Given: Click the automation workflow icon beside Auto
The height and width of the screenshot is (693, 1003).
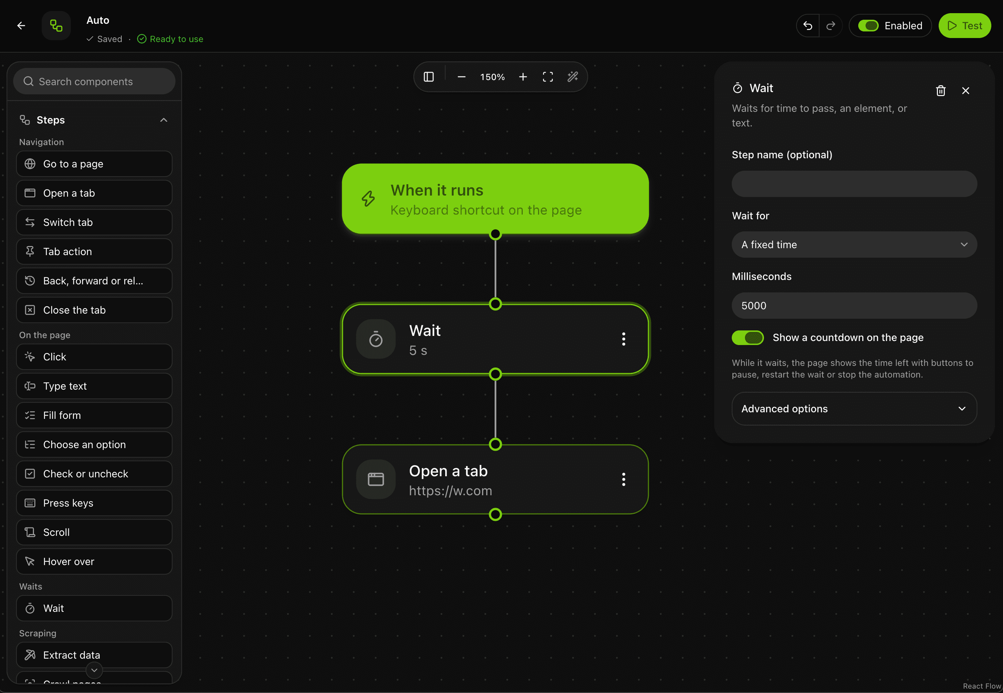Looking at the screenshot, I should [56, 26].
